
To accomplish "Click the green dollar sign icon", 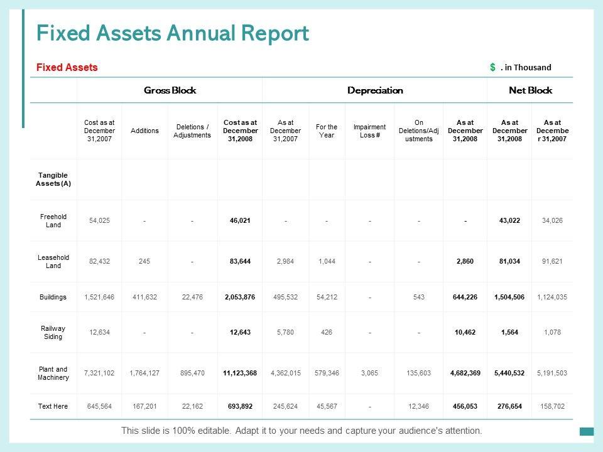I will point(493,67).
